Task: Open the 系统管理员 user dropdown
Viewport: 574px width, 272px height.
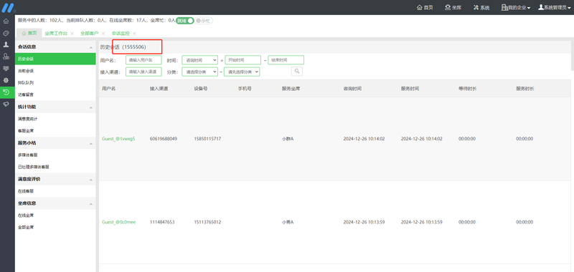Action: coord(555,8)
